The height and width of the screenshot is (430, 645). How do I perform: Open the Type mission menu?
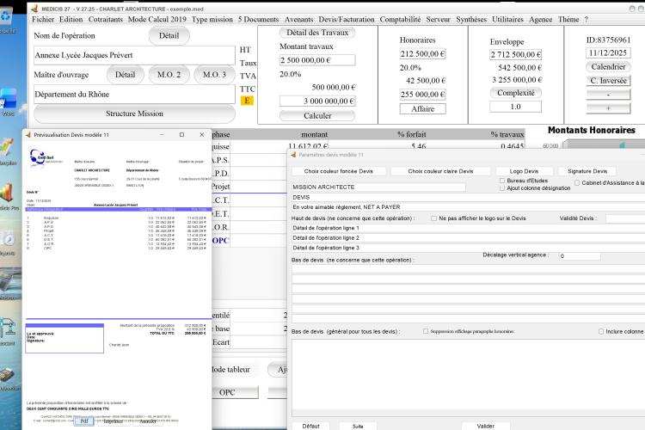tap(212, 19)
